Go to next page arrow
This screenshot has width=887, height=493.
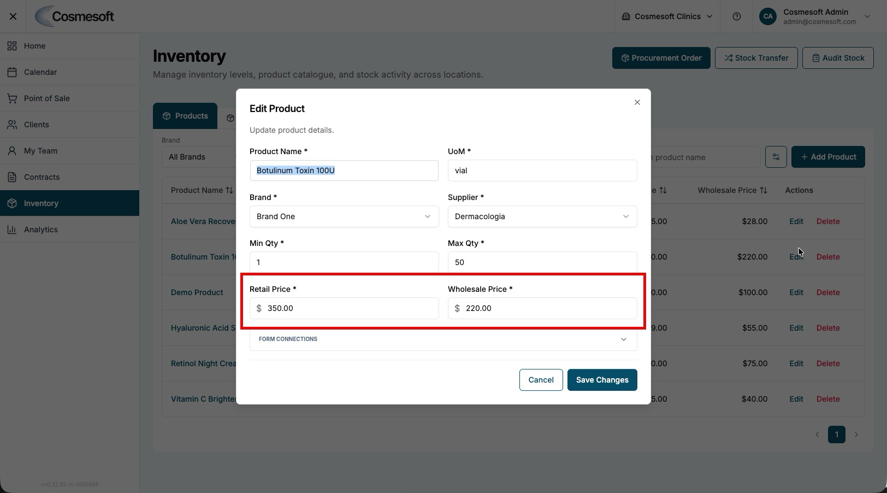pyautogui.click(x=856, y=435)
